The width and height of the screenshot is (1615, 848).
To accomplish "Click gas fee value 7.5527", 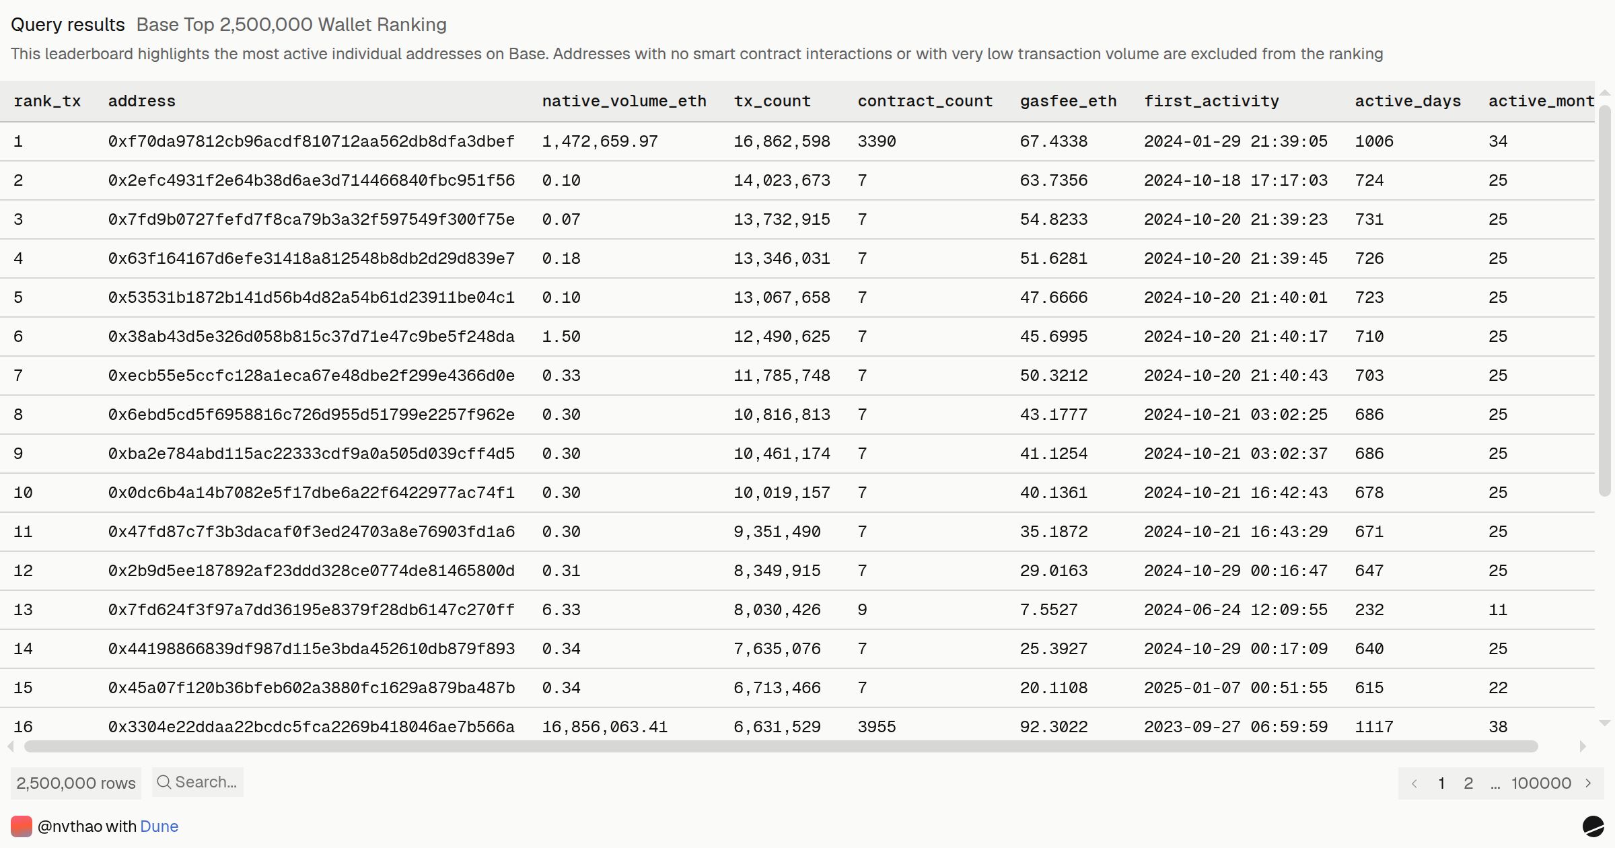I will pyautogui.click(x=1049, y=610).
